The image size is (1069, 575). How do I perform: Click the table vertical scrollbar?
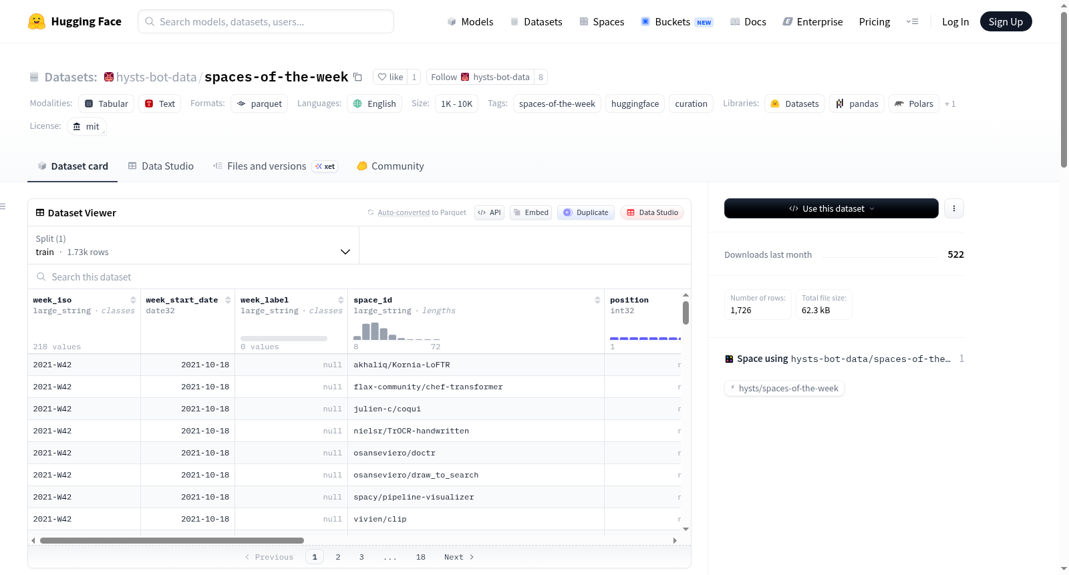pos(685,313)
